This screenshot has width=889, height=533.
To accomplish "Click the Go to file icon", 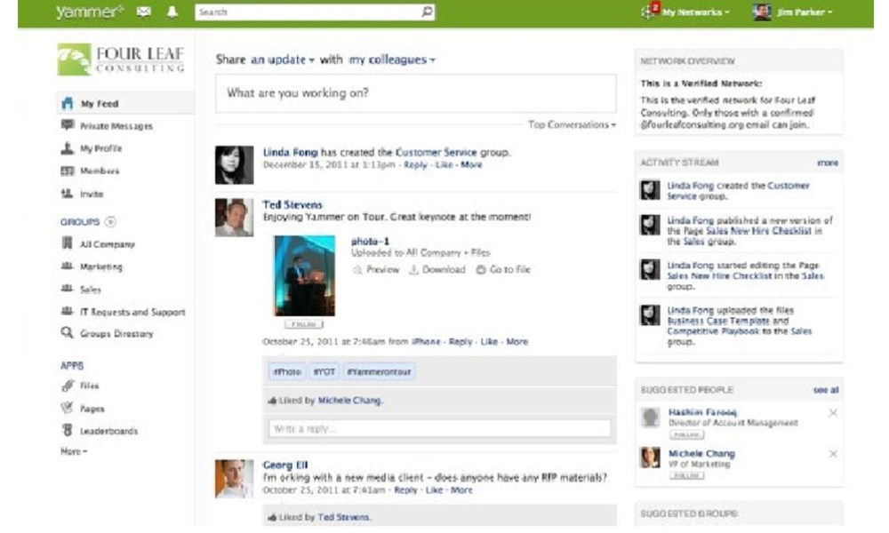I will (481, 270).
